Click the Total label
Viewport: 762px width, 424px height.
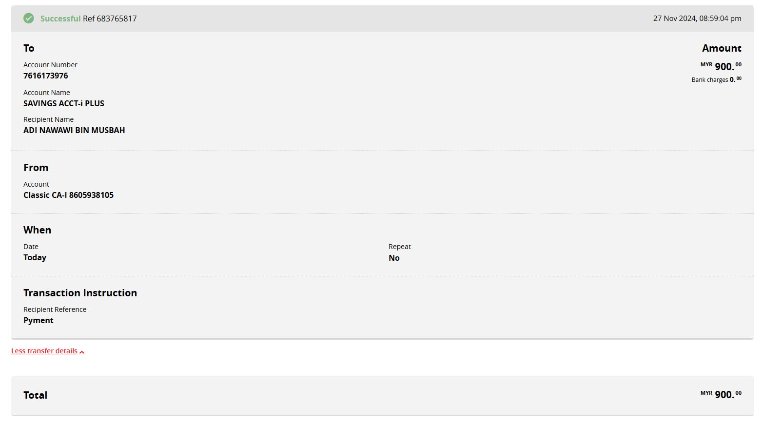tap(35, 395)
